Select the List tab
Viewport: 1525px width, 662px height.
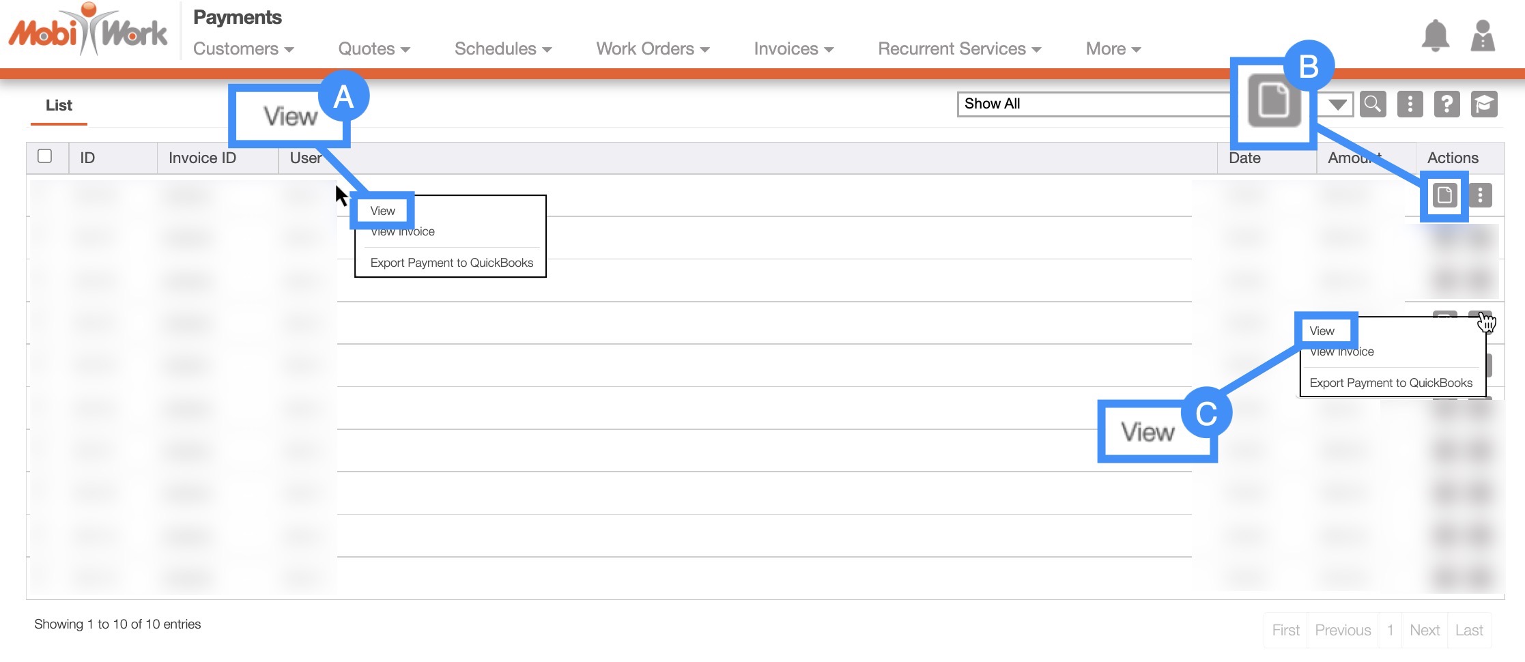tap(59, 106)
